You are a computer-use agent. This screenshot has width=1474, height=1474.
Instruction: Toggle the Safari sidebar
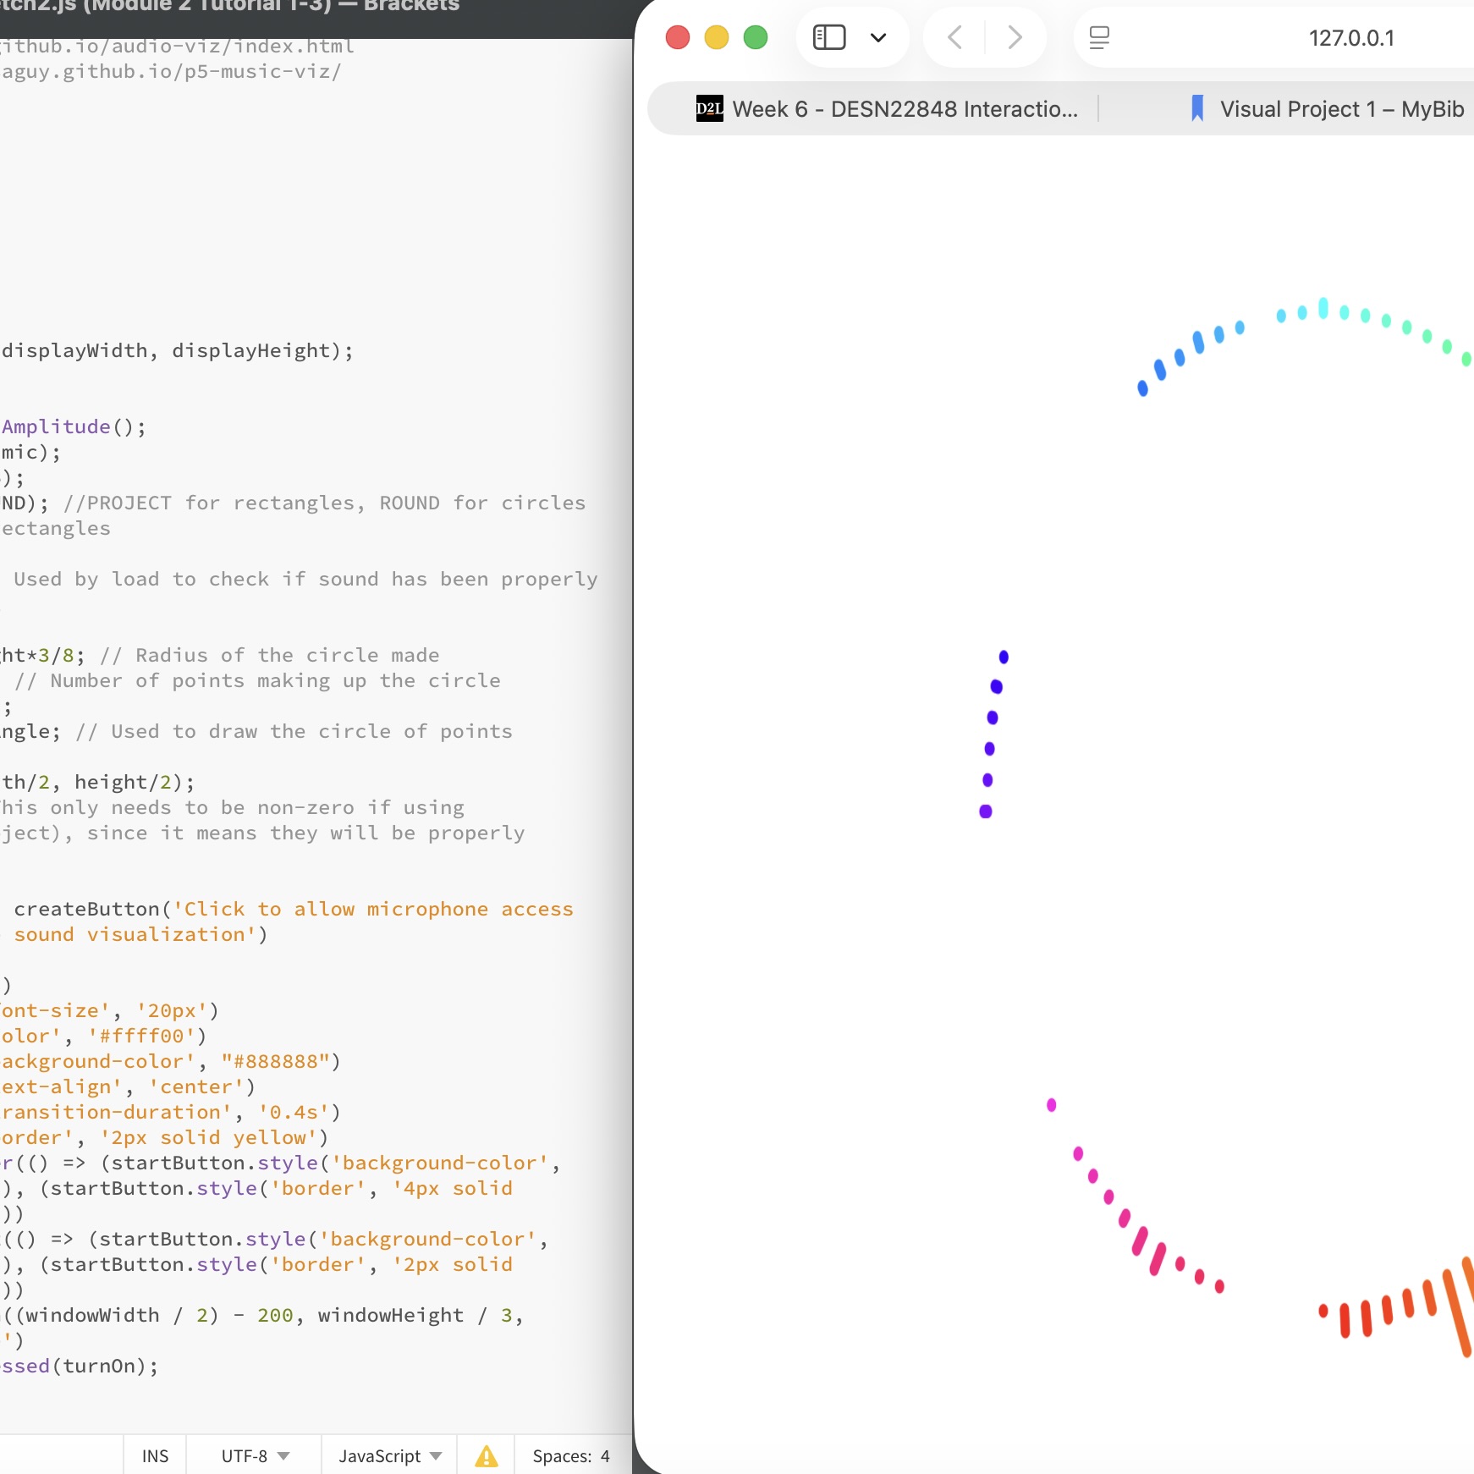pyautogui.click(x=828, y=37)
